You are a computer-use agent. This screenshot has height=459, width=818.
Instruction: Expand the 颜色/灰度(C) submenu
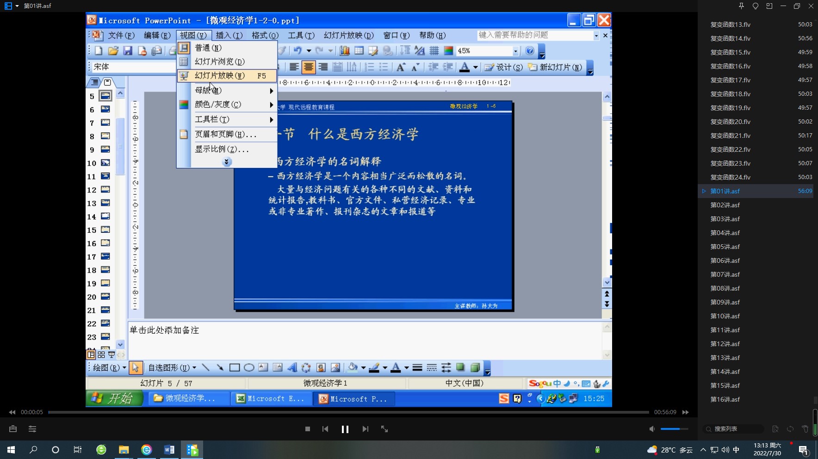tap(227, 105)
